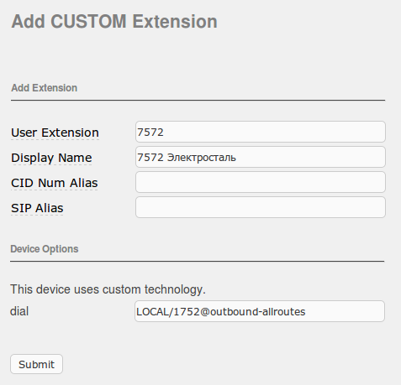Submit the new extension form
Viewport: 401px width, 385px height.
click(x=36, y=364)
